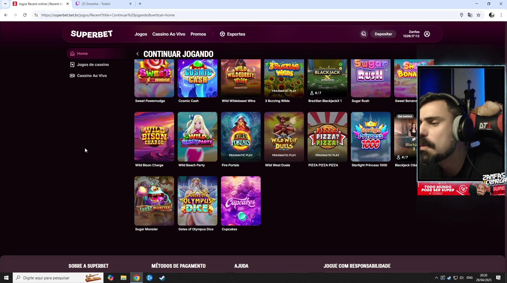
Task: Switch to the Smzinho Twitch tab
Action: (x=103, y=4)
